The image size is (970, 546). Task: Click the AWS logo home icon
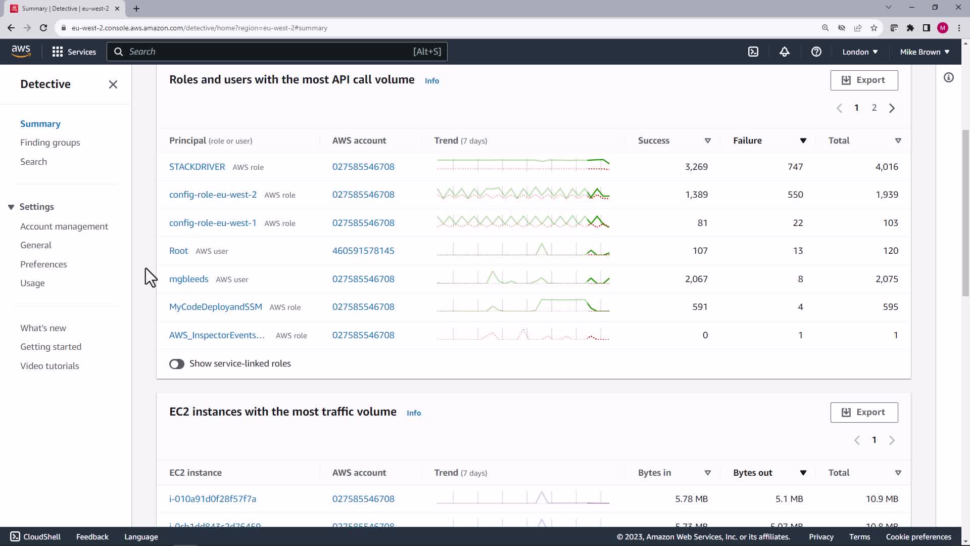[21, 51]
